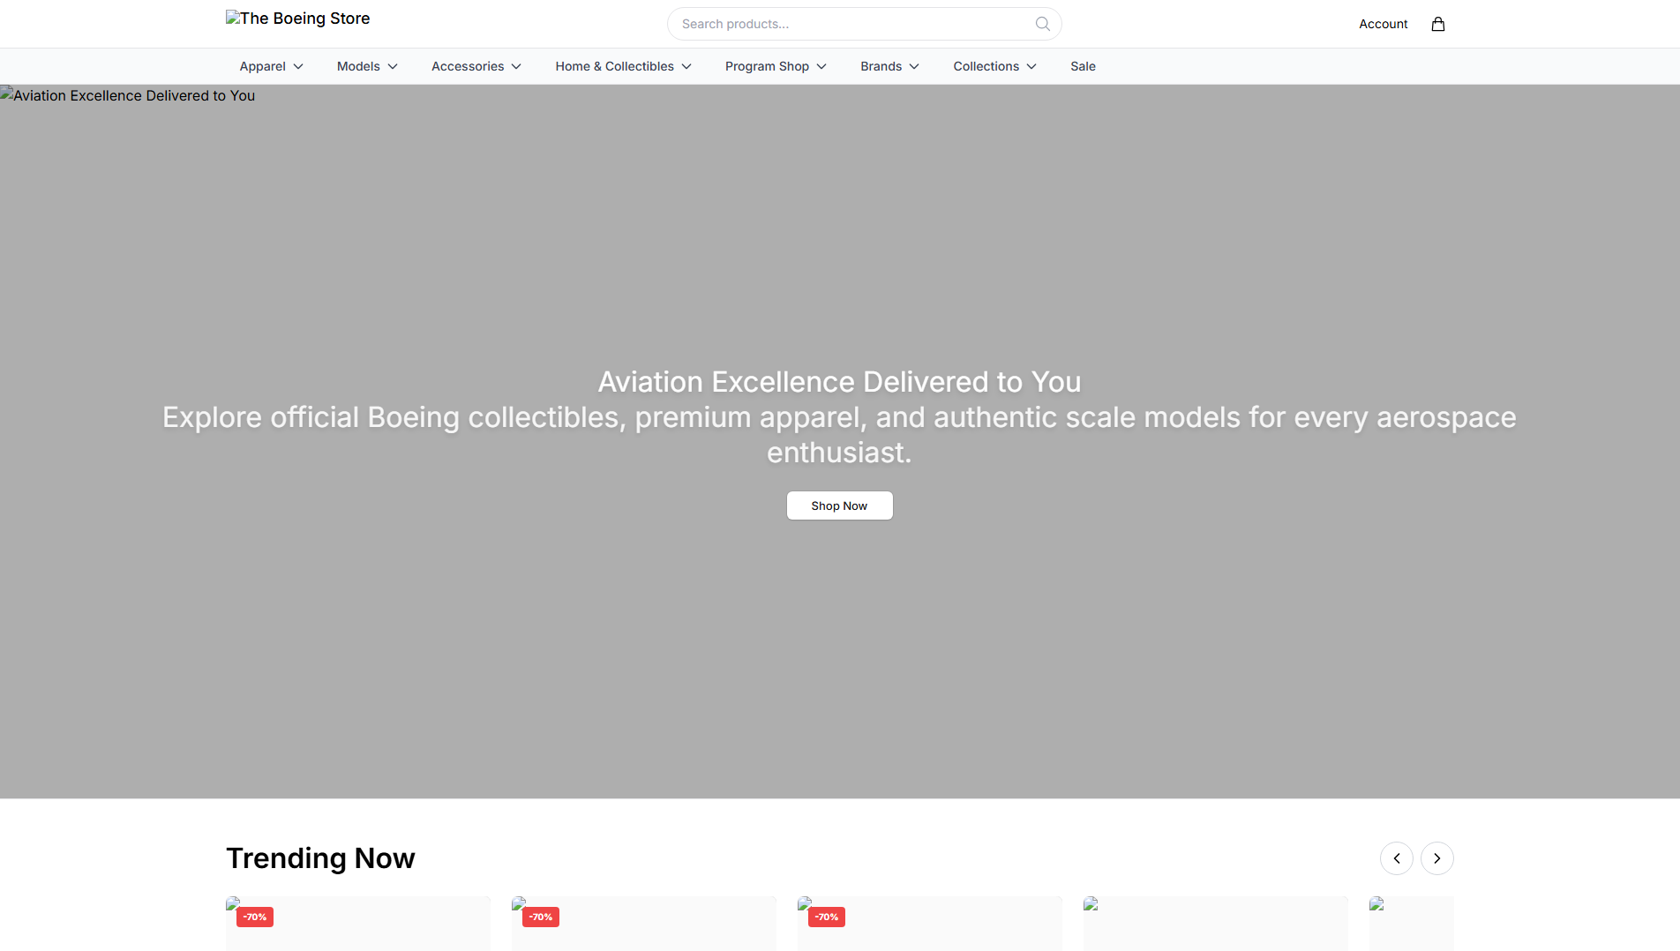The width and height of the screenshot is (1680, 951).
Task: Expand the Collections dropdown
Action: [994, 66]
